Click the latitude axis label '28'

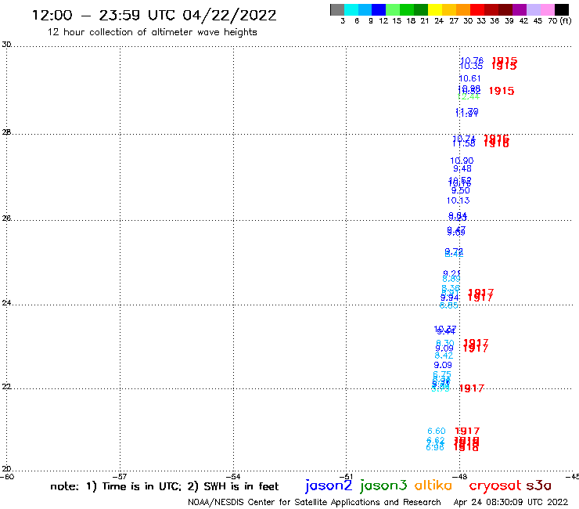pyautogui.click(x=6, y=132)
